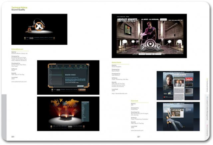
Task: Open the Extreme Music dialog panel screenshot
Action: pos(68,77)
